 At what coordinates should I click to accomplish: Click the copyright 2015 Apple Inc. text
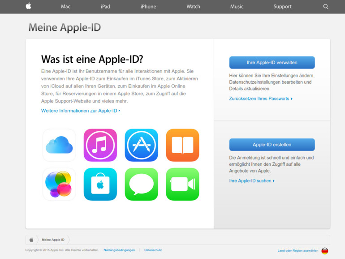(62, 250)
